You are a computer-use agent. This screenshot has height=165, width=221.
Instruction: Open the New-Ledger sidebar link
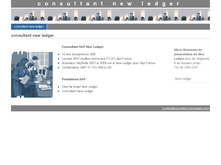[x=183, y=79]
